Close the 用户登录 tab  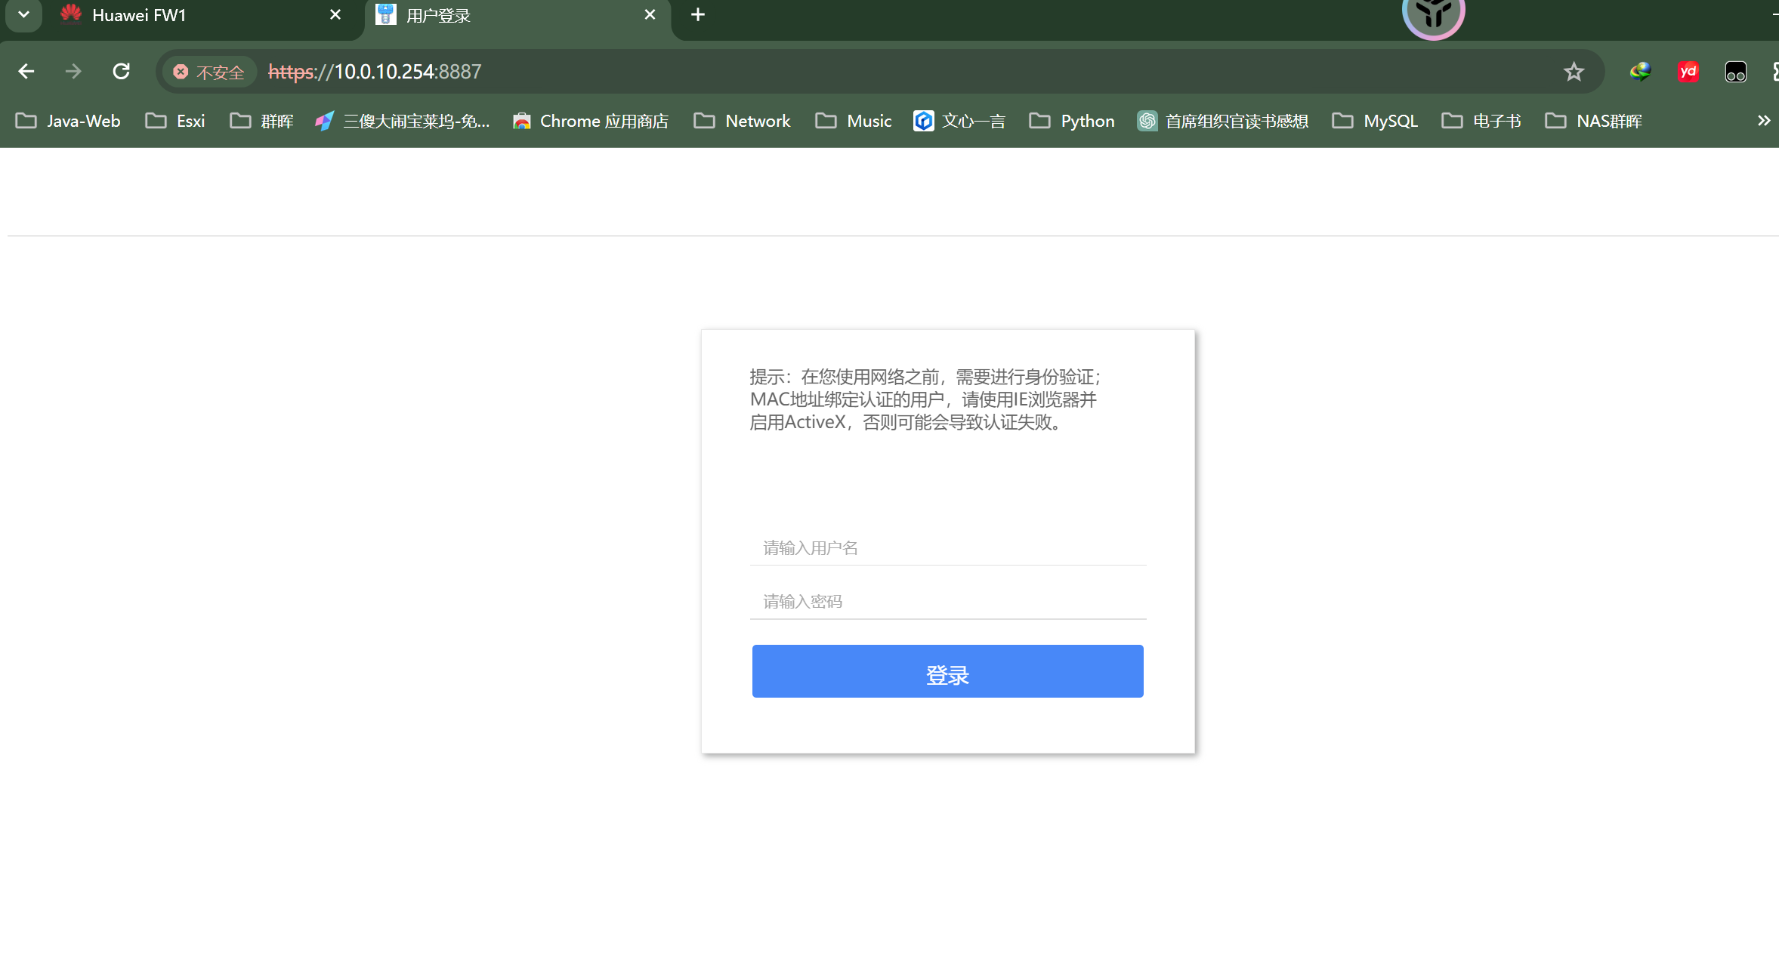tap(650, 15)
